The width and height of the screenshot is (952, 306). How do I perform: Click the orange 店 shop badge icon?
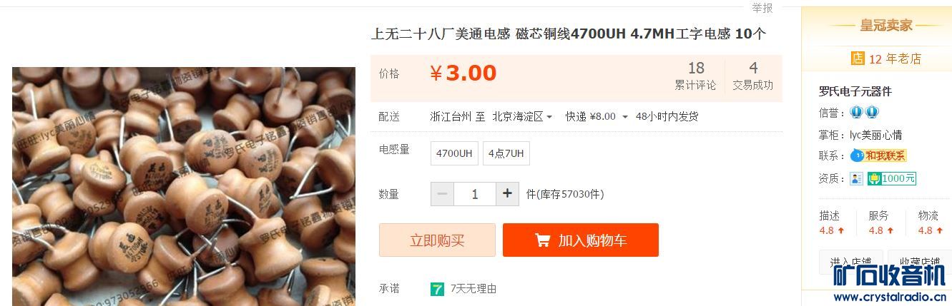(x=858, y=58)
